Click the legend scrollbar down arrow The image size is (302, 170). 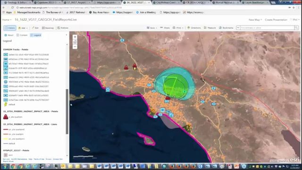pos(67,155)
